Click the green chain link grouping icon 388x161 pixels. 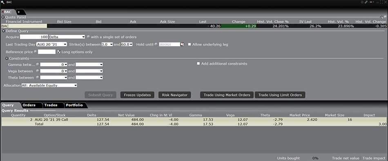(x=366, y=2)
